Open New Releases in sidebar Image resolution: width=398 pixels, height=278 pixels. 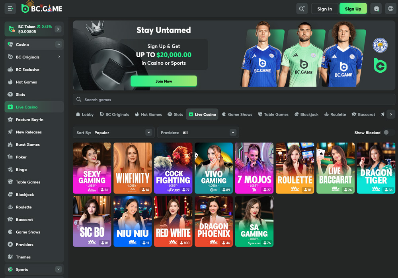34,132
